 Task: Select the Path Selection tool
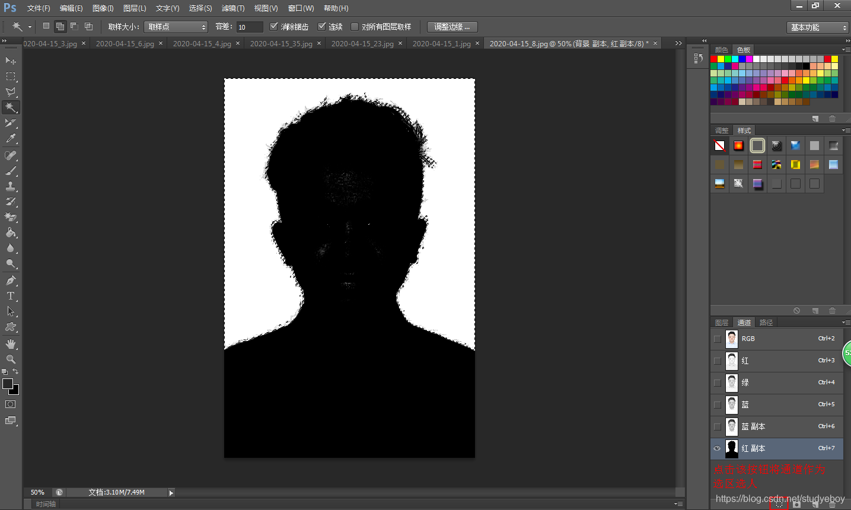(x=11, y=311)
